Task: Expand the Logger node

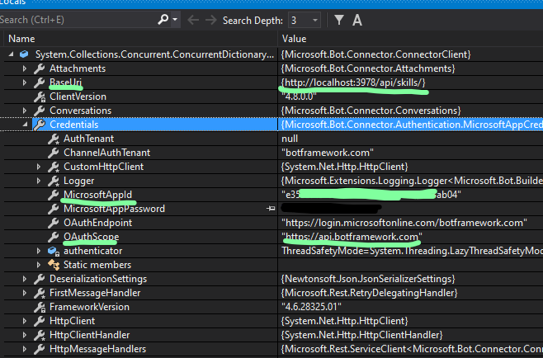Action: click(x=39, y=181)
